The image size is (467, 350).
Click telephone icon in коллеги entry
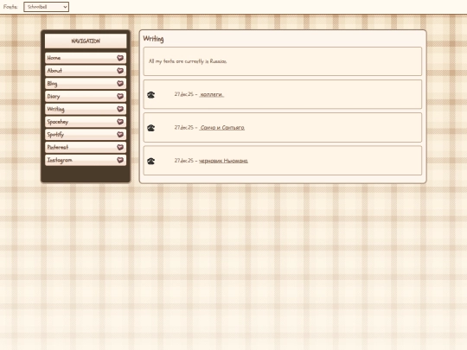click(151, 95)
